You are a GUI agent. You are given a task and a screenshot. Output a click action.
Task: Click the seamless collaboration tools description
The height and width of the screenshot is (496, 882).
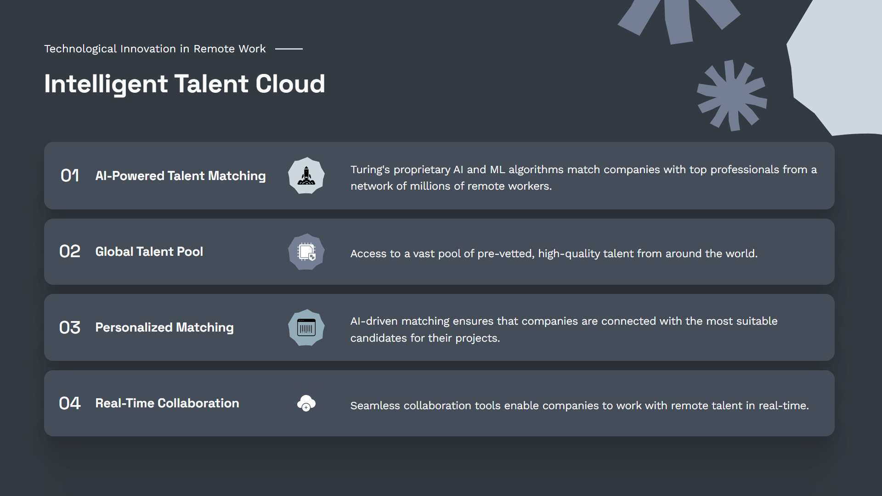tap(579, 406)
